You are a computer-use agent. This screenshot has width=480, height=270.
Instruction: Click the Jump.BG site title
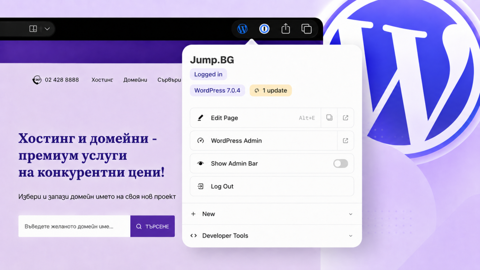coord(212,60)
